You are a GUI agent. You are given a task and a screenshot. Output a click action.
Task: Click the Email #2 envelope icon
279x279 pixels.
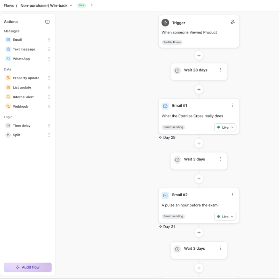165,195
